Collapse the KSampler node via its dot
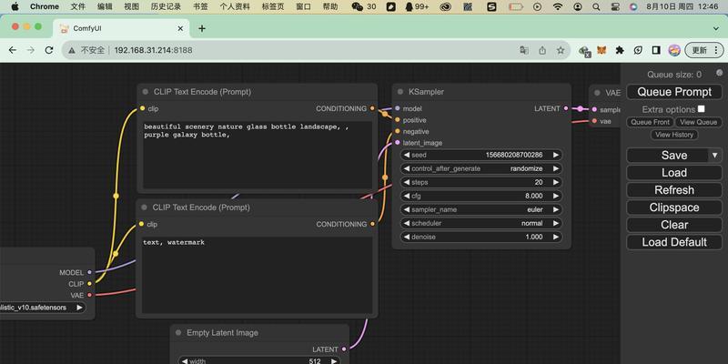728x364 pixels. pyautogui.click(x=400, y=92)
